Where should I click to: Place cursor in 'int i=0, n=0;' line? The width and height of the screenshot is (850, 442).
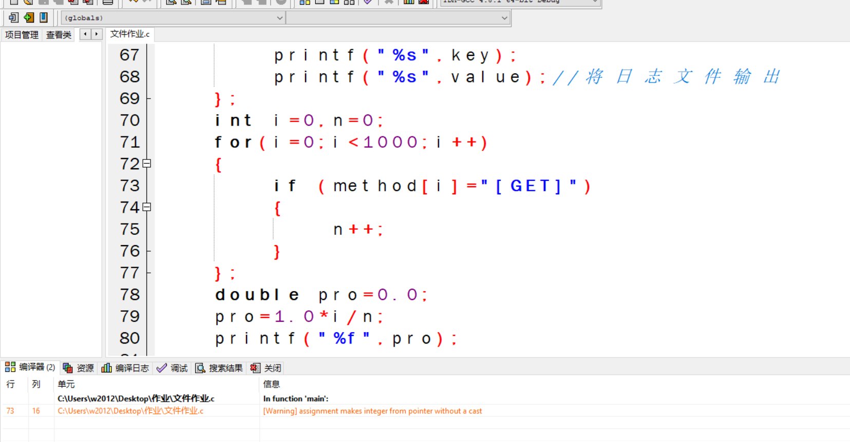coord(299,120)
